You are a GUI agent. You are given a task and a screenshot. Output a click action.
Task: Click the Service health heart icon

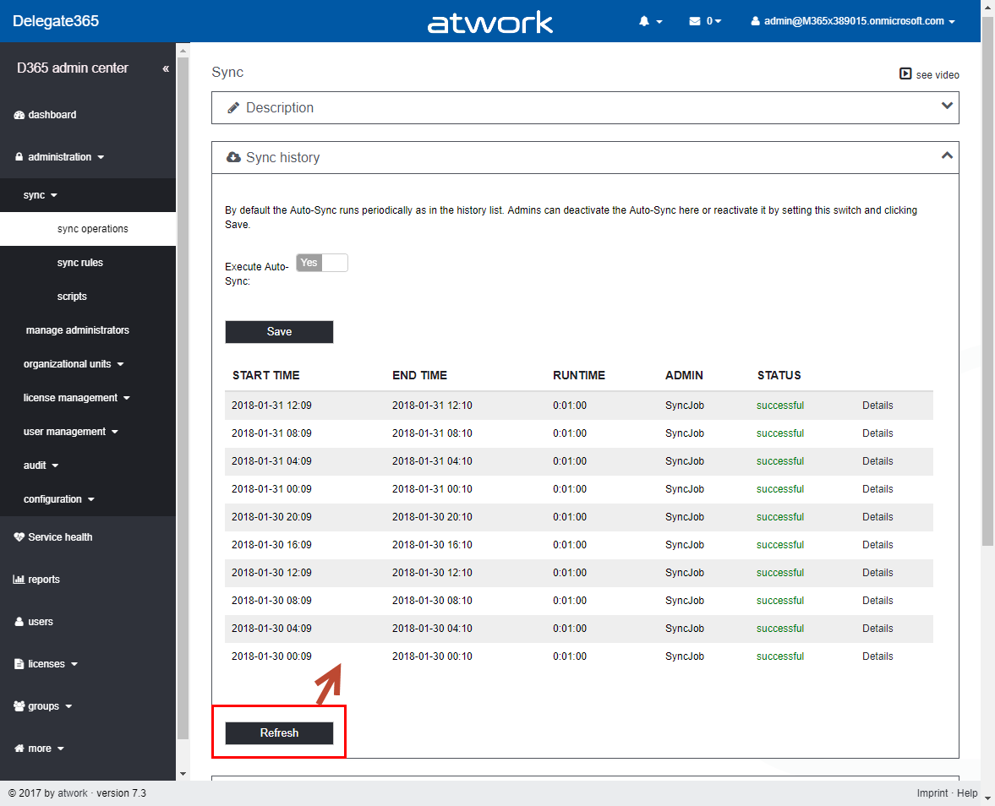pos(19,537)
